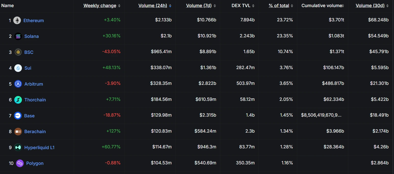Sort by DEX TVL column header
The image size is (394, 174).
[243, 6]
